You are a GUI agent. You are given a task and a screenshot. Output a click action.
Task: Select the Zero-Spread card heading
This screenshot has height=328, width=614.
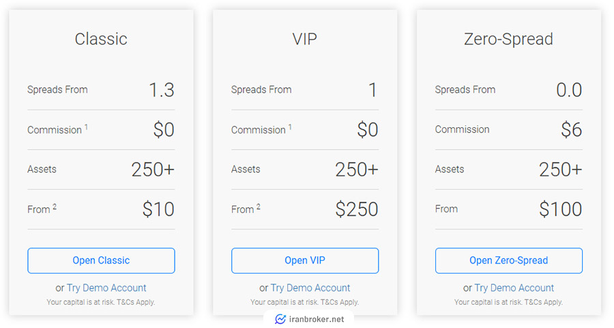[x=508, y=39]
